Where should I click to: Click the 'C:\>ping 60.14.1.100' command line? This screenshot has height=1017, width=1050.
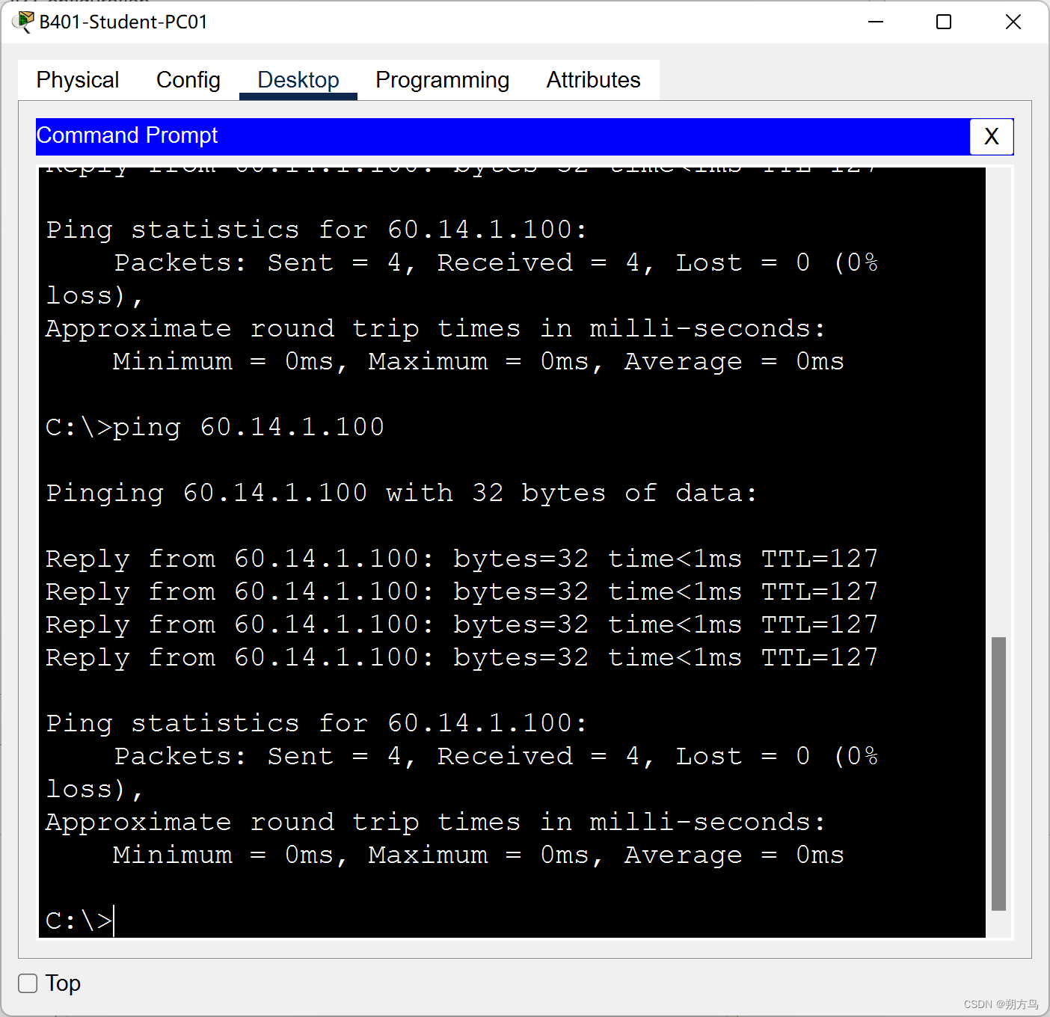tap(215, 427)
